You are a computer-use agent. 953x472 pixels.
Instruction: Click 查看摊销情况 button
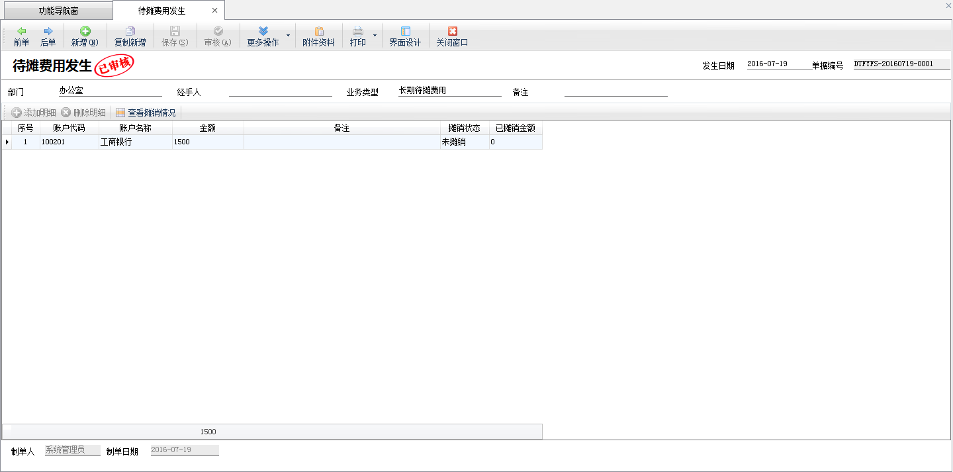pyautogui.click(x=146, y=113)
